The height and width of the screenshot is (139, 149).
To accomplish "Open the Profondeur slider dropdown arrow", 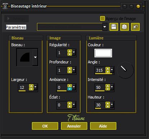I will (x=74, y=70).
